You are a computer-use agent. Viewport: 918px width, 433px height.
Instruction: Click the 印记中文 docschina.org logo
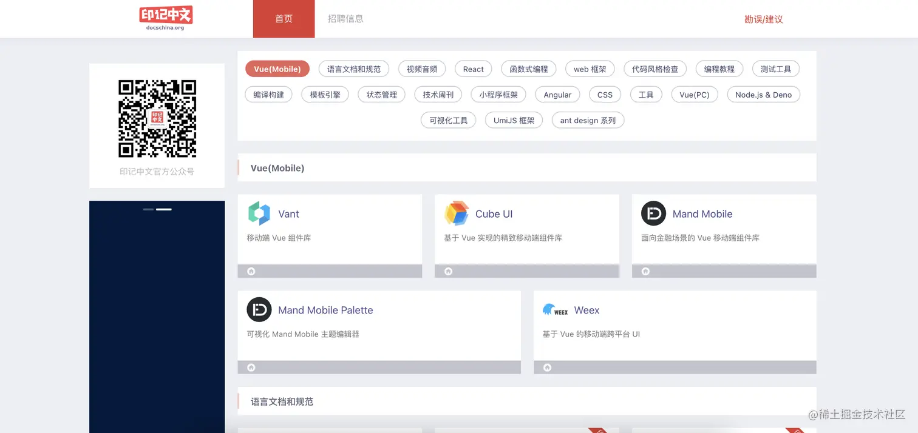click(166, 18)
